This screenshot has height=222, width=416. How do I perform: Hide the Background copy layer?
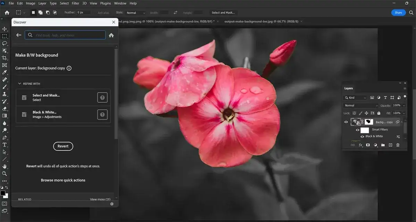click(346, 122)
